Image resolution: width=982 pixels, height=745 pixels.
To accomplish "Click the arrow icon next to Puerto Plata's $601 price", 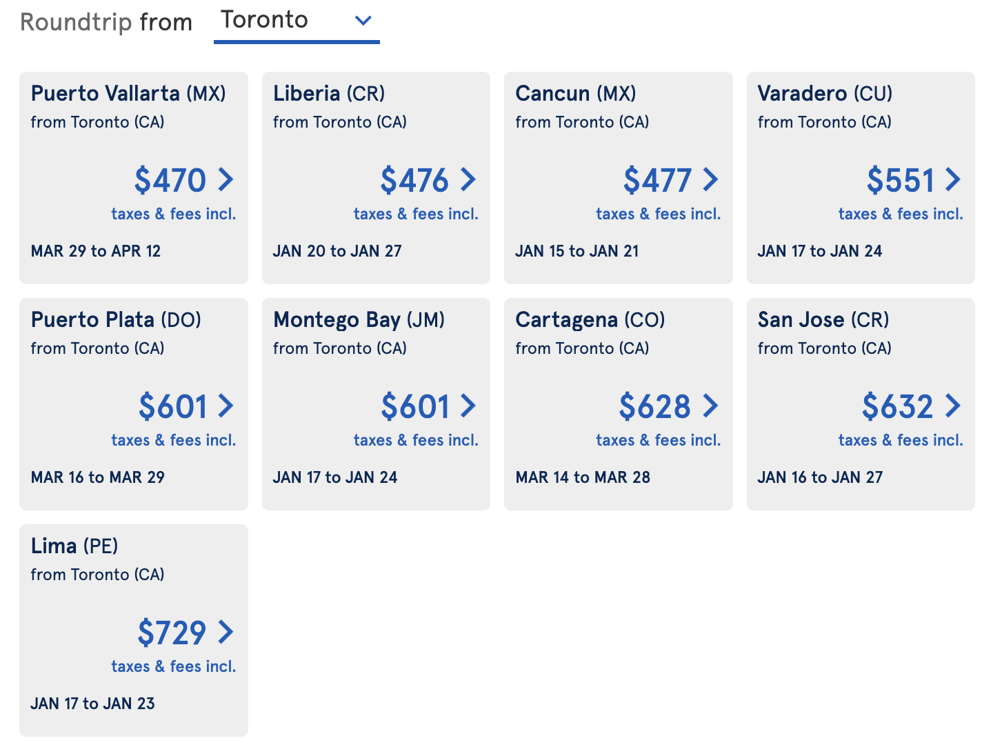I will tap(226, 406).
